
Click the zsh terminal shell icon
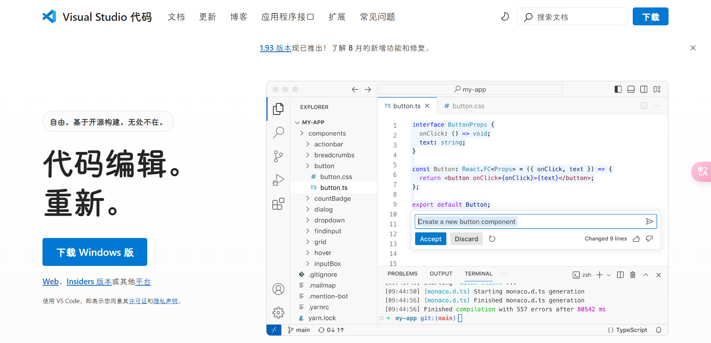coord(576,275)
